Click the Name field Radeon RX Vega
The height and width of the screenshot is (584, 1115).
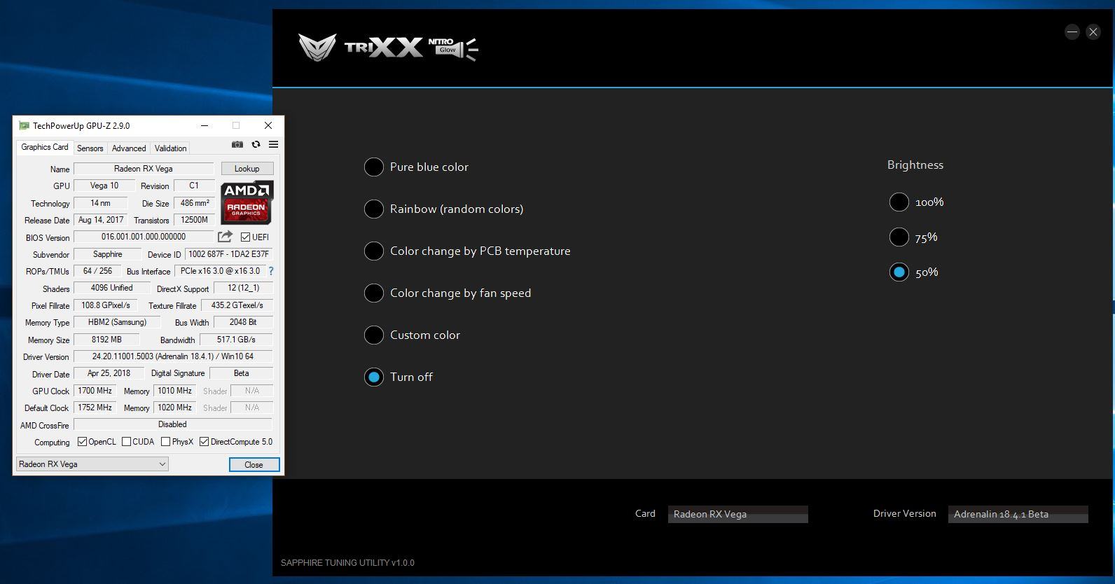tap(144, 169)
